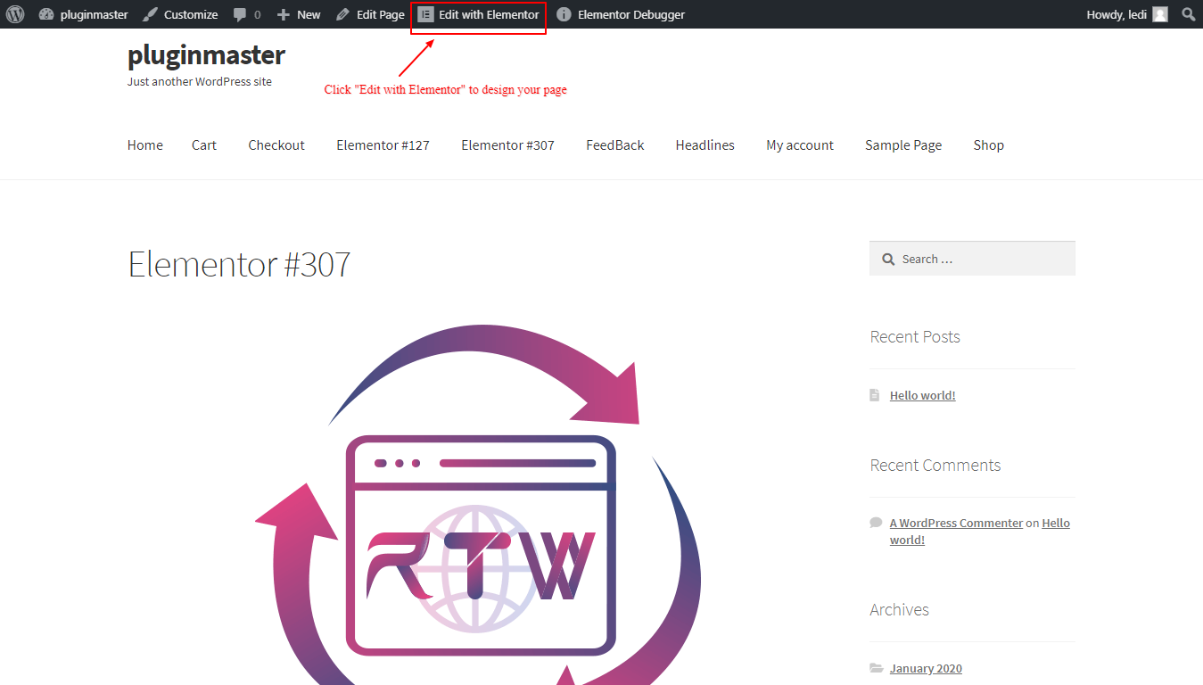The image size is (1203, 685).
Task: Open the admin bar search magnifier
Action: click(x=1189, y=14)
